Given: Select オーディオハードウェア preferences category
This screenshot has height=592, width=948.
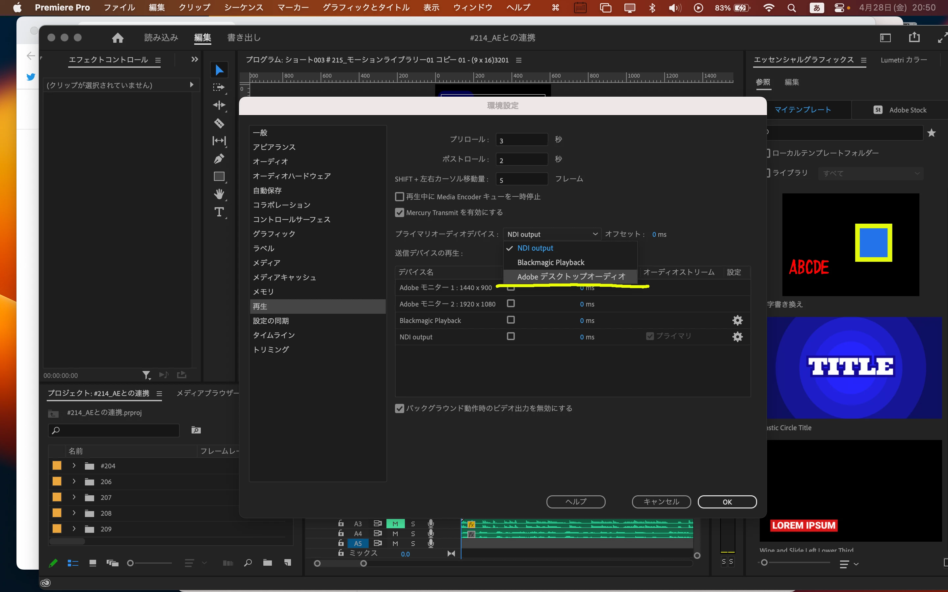Looking at the screenshot, I should tap(291, 176).
